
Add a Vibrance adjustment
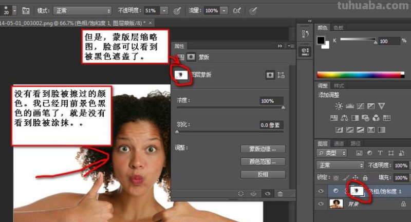pyautogui.click(x=381, y=106)
